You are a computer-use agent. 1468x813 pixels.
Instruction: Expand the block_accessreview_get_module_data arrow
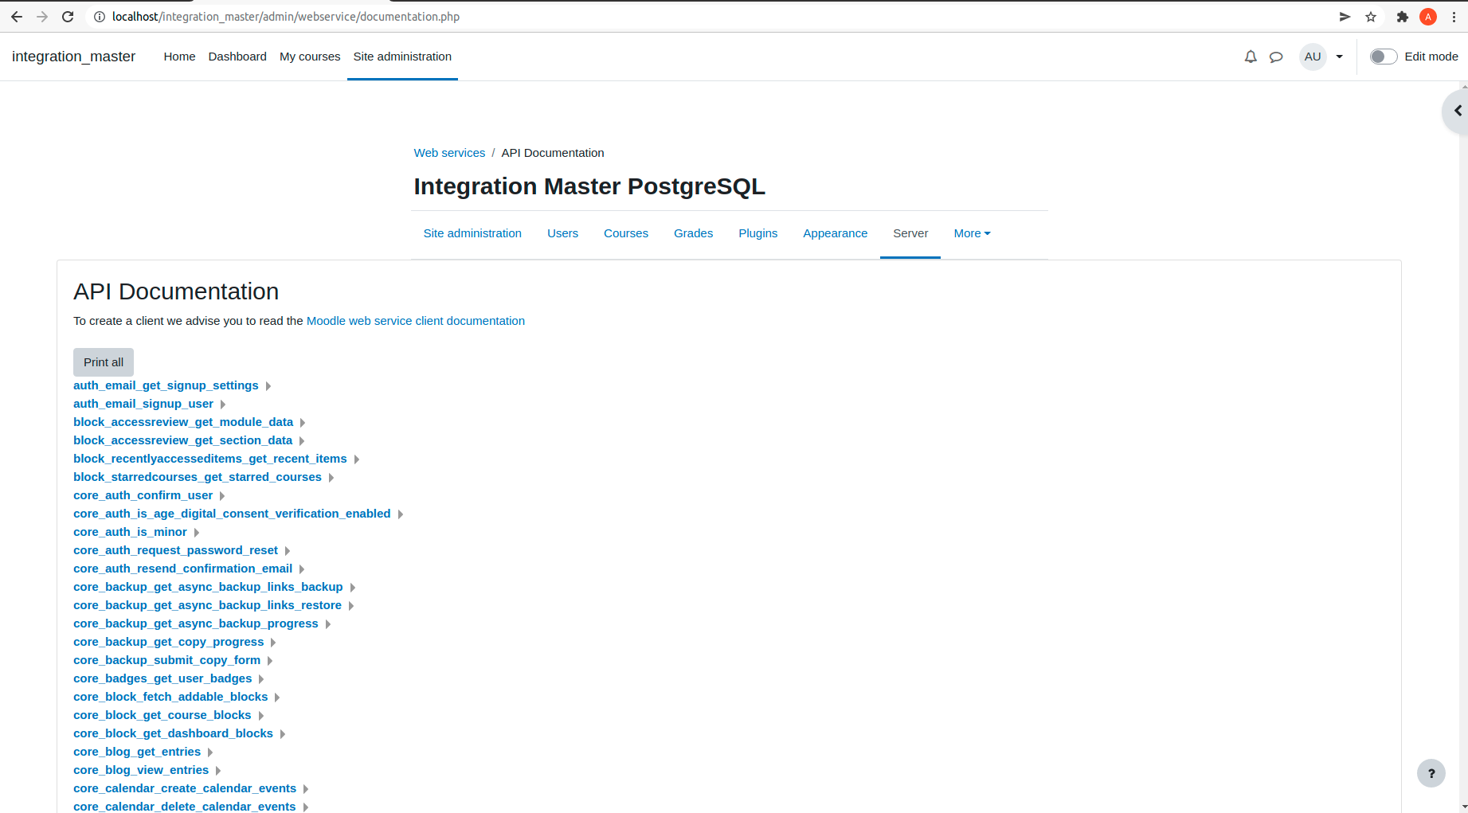coord(303,423)
